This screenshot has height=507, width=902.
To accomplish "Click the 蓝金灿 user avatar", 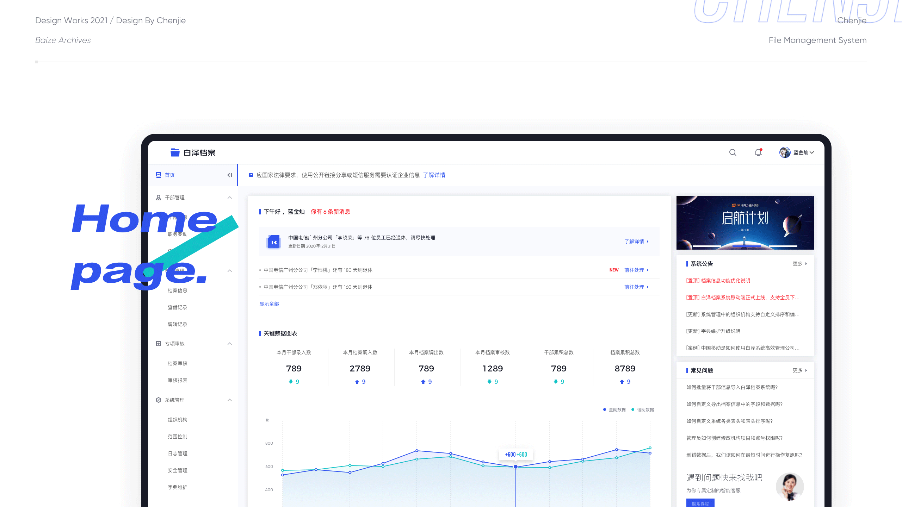I will coord(785,152).
